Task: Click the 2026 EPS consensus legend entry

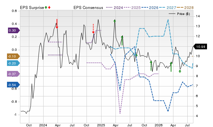Action: pyautogui.click(x=150, y=8)
